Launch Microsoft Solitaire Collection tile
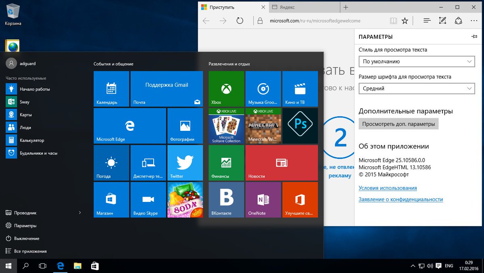The image size is (484, 273). click(226, 126)
